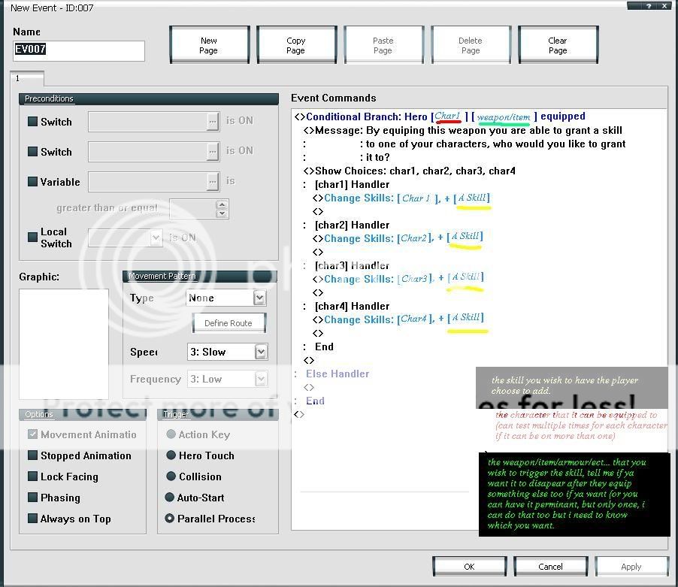Choose the Auto-Start trigger
The width and height of the screenshot is (678, 587).
[171, 498]
